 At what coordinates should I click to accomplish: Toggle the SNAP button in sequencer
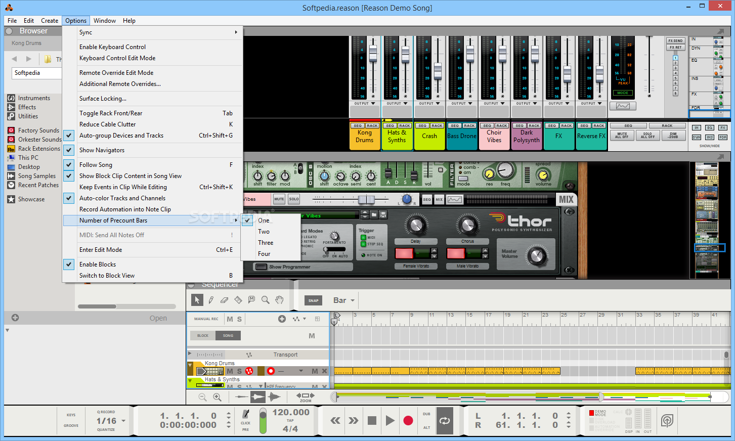click(x=314, y=300)
